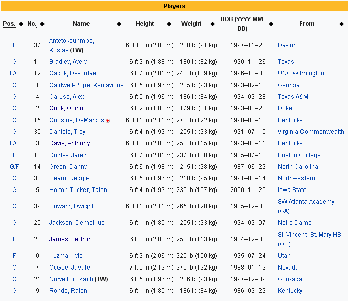Image resolution: width=348 pixels, height=305 pixels.
Task: Open Daniels, Troy player link
Action: click(x=67, y=132)
